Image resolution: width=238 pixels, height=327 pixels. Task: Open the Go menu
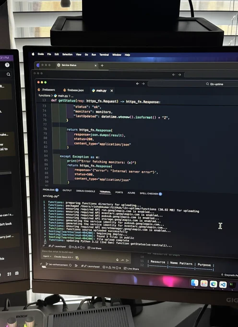86,55
